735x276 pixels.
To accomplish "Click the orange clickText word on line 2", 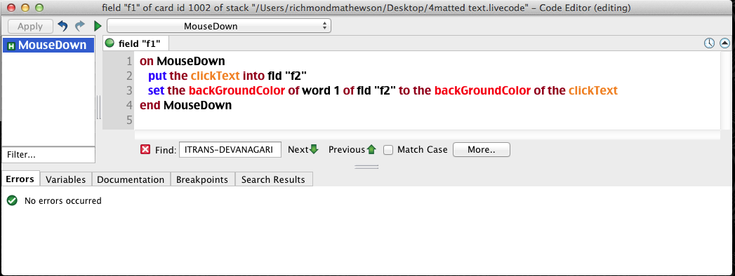I will pyautogui.click(x=215, y=76).
